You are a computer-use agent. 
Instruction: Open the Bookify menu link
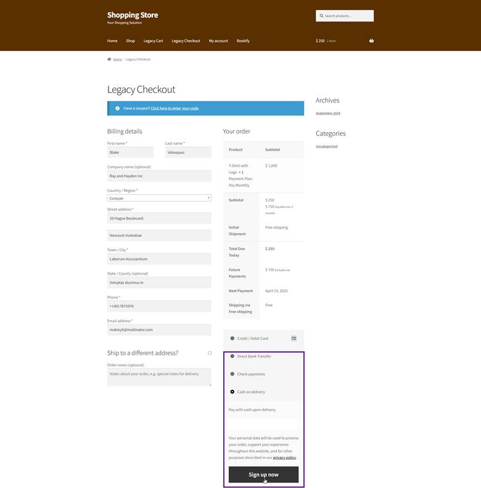[x=243, y=41]
